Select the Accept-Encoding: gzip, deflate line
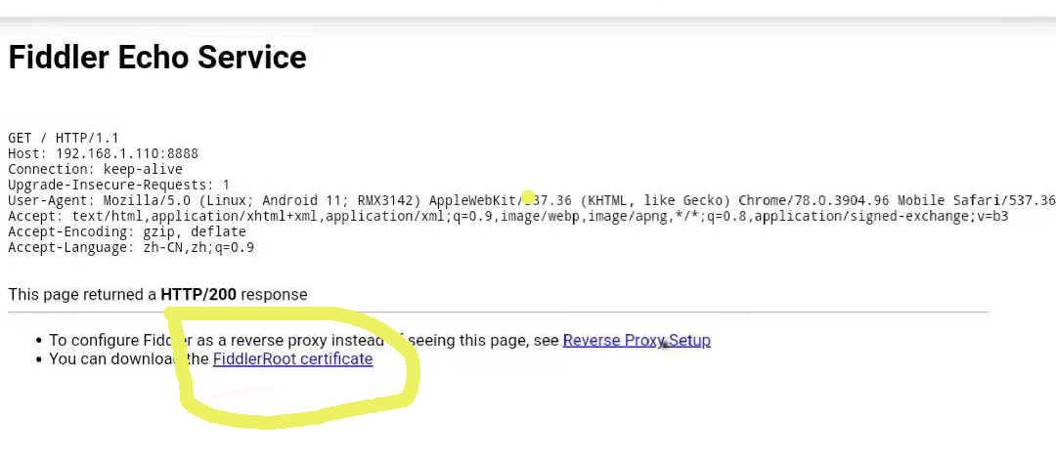 (x=126, y=231)
